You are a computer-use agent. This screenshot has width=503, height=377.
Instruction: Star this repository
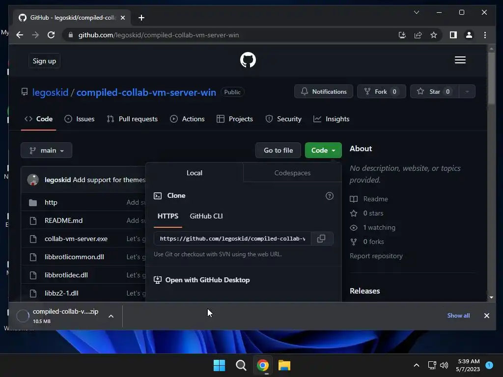click(435, 92)
